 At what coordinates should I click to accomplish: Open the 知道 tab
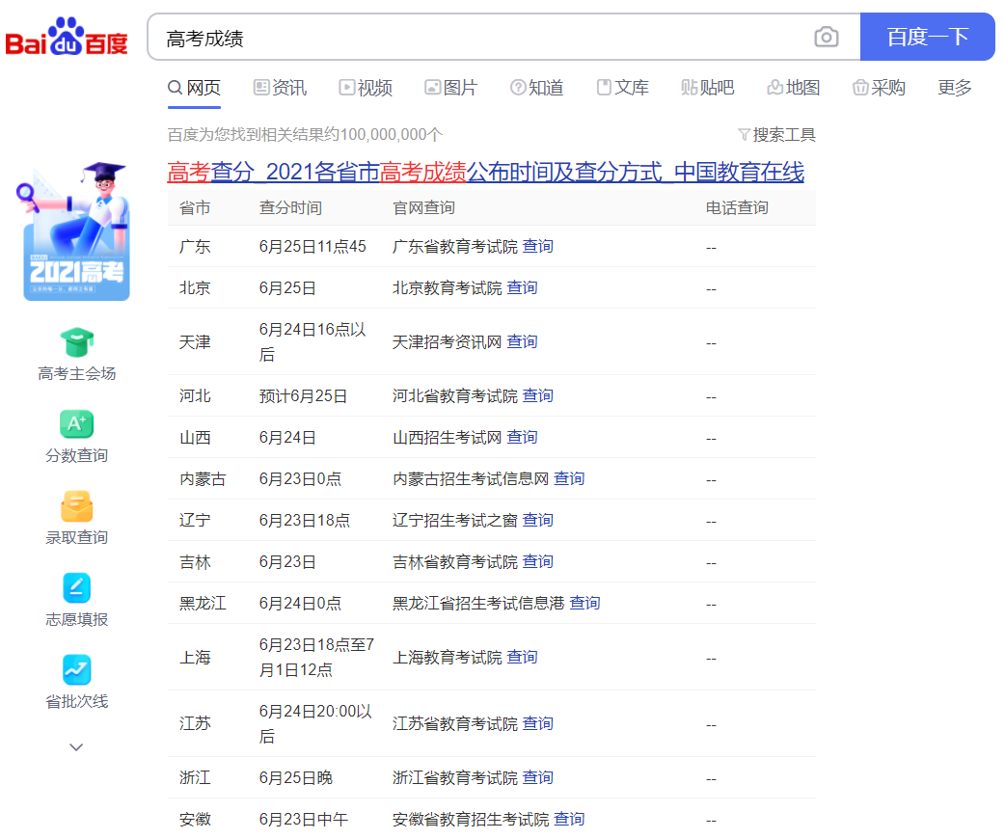point(536,87)
